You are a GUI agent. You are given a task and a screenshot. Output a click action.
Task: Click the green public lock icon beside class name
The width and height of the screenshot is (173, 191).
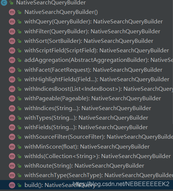(11, 3)
